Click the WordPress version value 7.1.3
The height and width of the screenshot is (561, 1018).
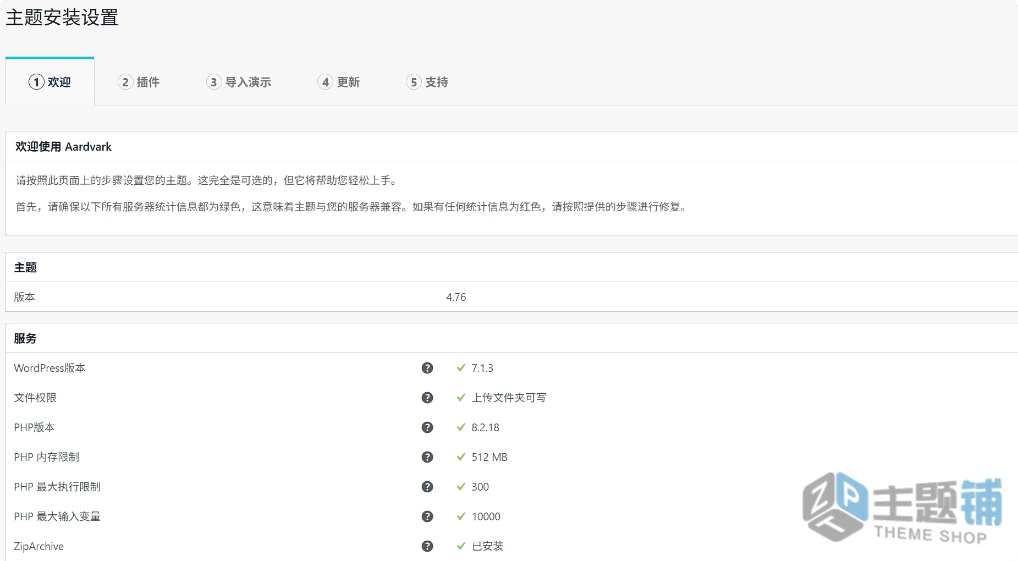[482, 368]
